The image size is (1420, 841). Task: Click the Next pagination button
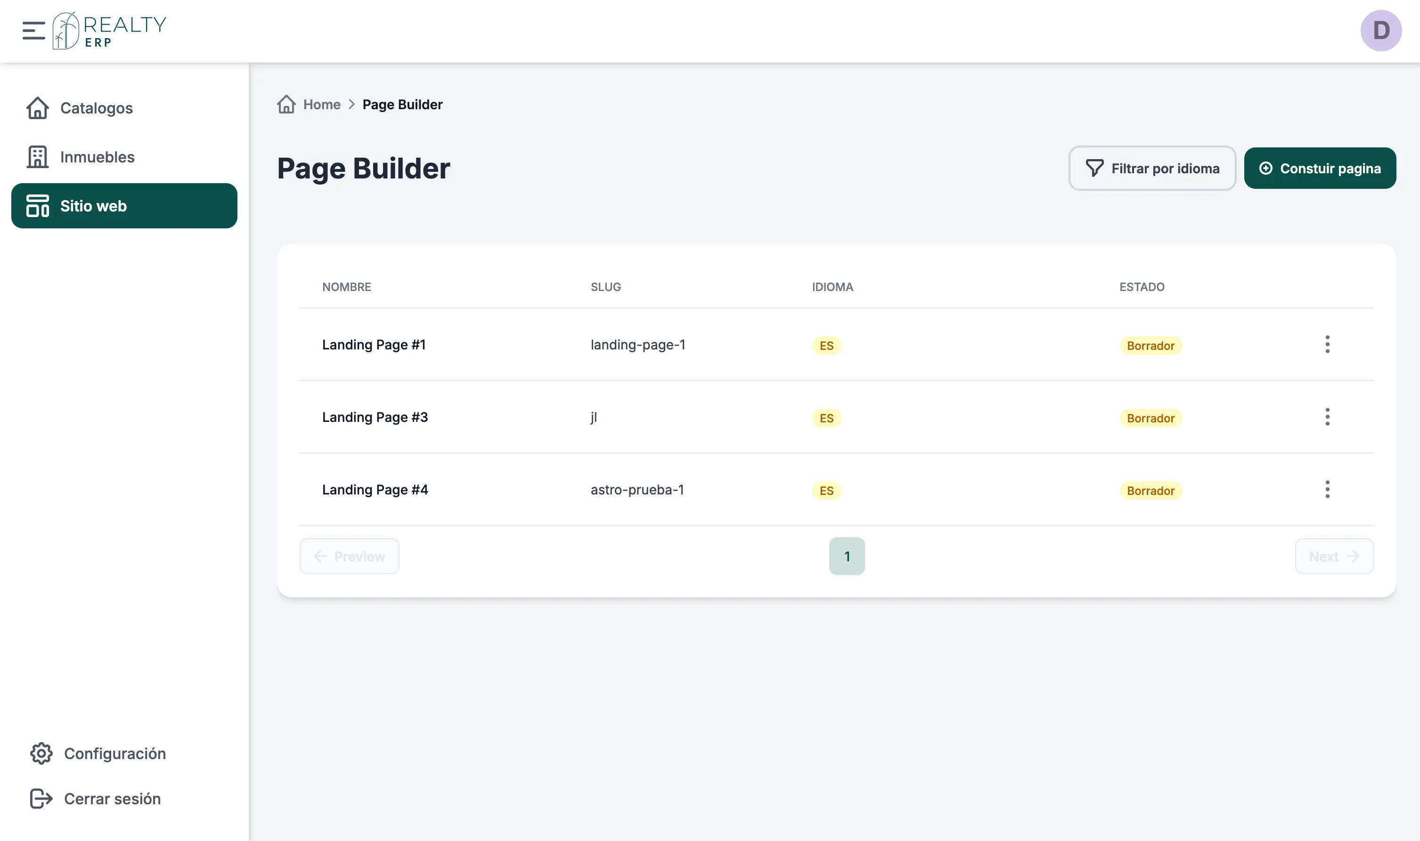click(x=1333, y=556)
